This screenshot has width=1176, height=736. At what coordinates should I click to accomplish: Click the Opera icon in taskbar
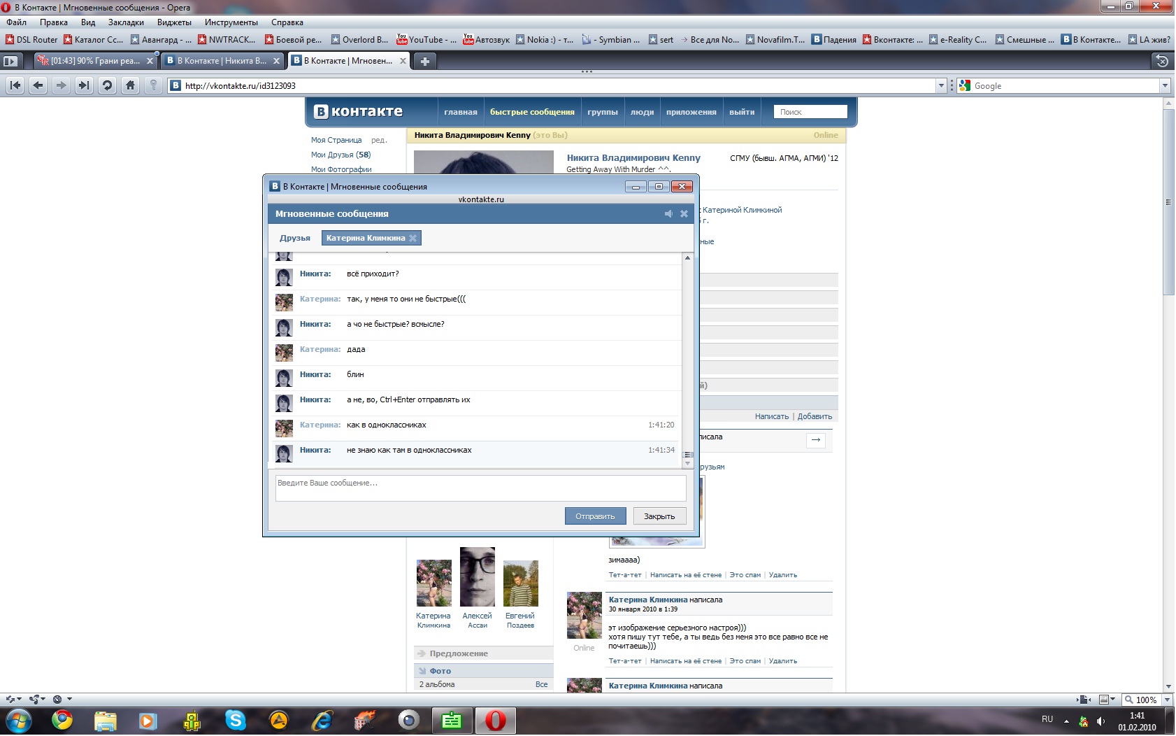pyautogui.click(x=495, y=720)
